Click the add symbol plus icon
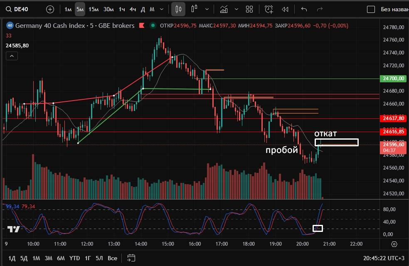Image resolution: width=409 pixels, height=266 pixels. click(50, 9)
